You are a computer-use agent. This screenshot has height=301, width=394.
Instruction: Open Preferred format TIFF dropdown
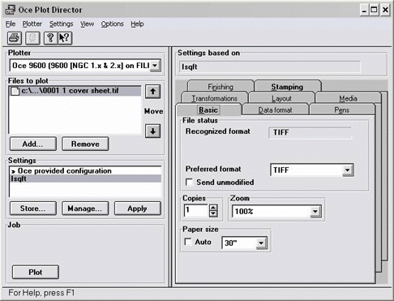(348, 170)
